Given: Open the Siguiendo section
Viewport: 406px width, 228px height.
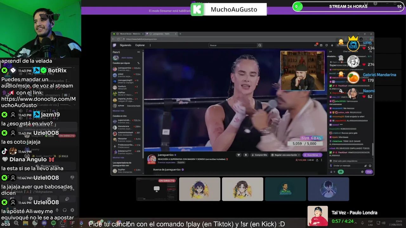Looking at the screenshot, I should tap(125, 45).
